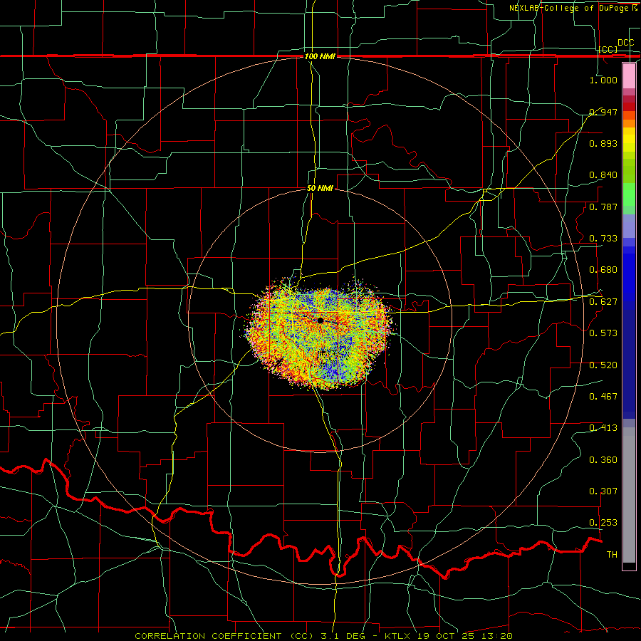Click the 0.787 legend value

603,207
